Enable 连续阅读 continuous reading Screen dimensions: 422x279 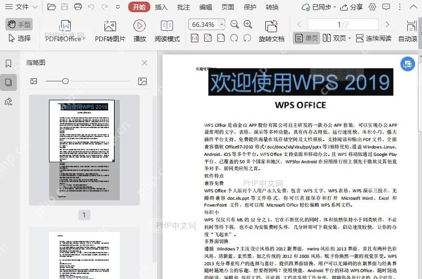point(373,38)
